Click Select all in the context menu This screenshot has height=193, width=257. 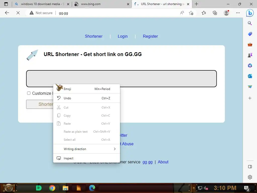[x=87, y=140]
